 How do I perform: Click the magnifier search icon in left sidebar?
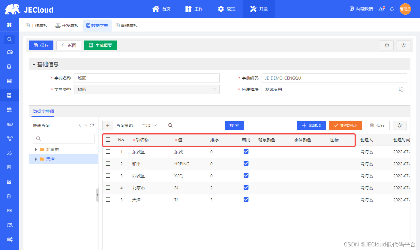(9, 39)
